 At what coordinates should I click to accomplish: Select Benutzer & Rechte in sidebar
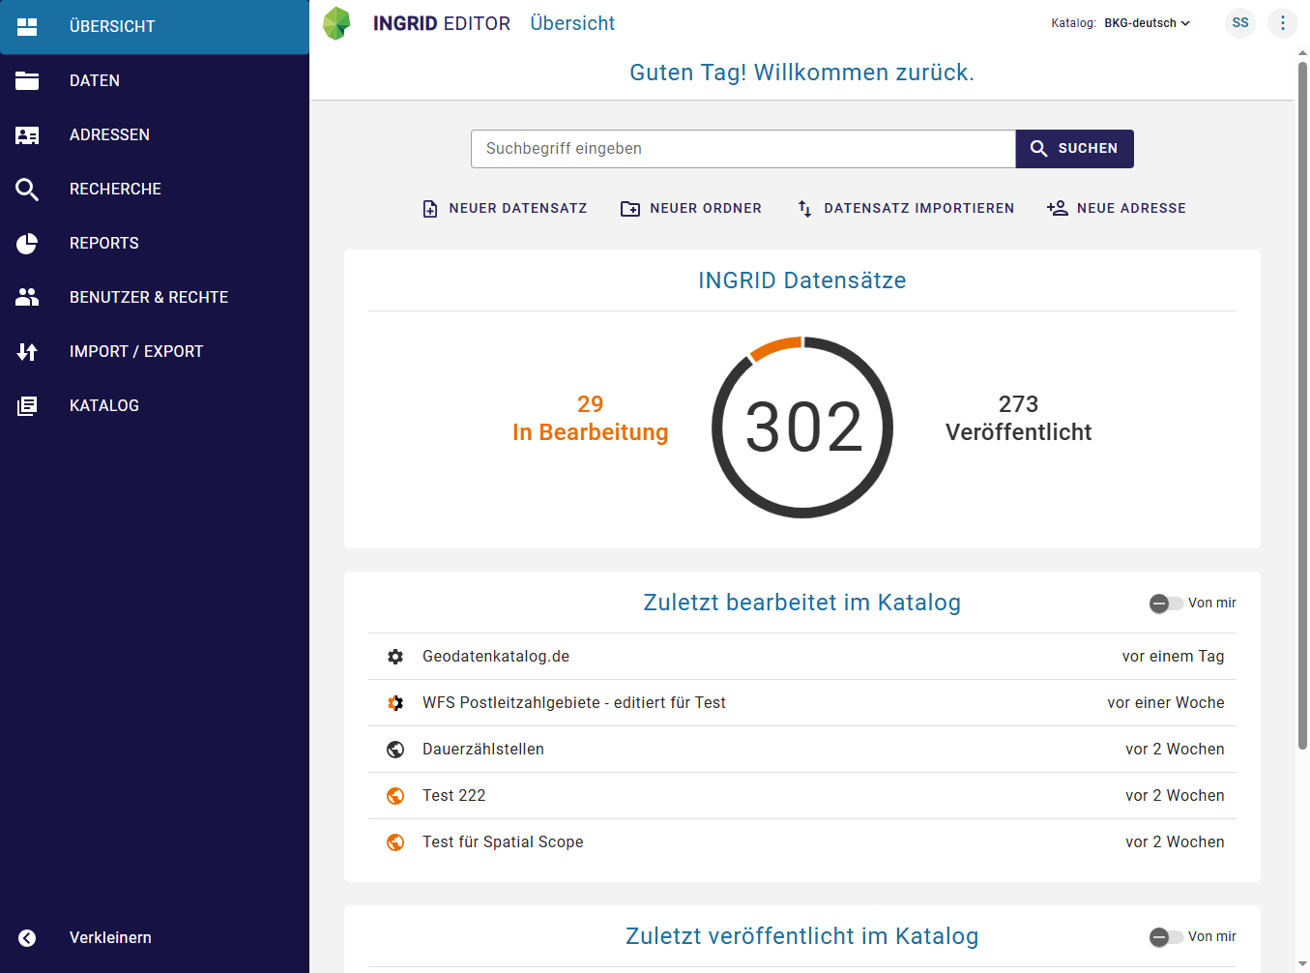(x=155, y=298)
